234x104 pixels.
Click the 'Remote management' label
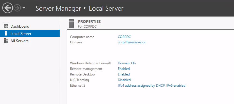[x=86, y=69]
